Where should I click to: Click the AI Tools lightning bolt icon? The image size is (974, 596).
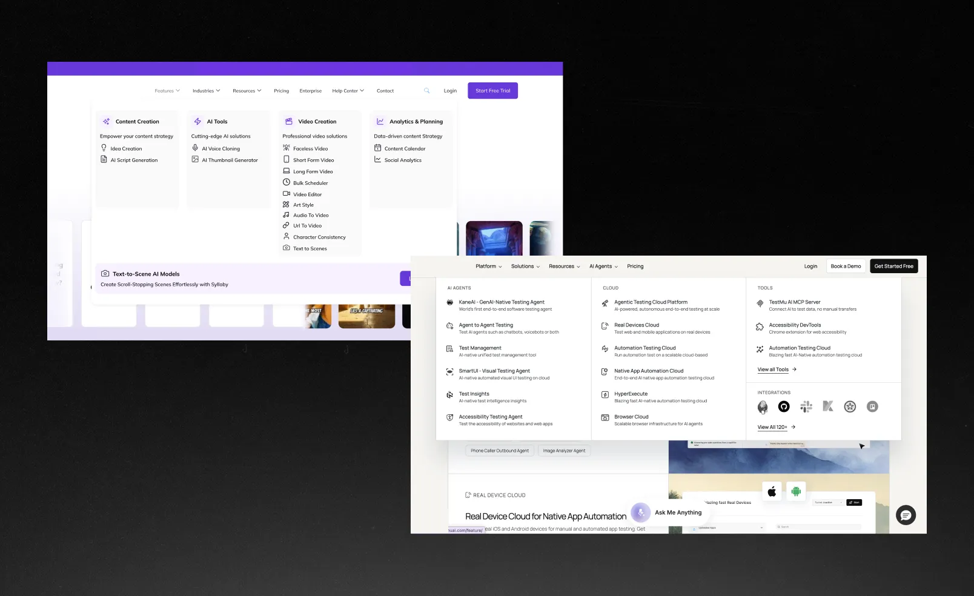pyautogui.click(x=197, y=122)
